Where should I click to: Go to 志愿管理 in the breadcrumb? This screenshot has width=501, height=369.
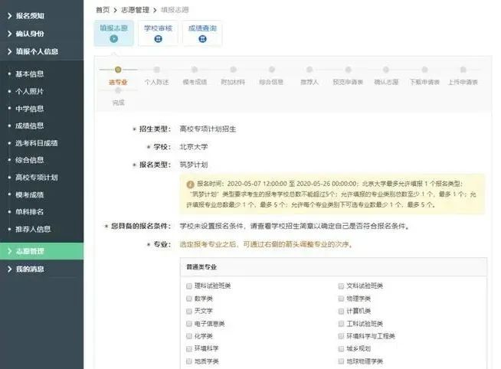pos(135,10)
